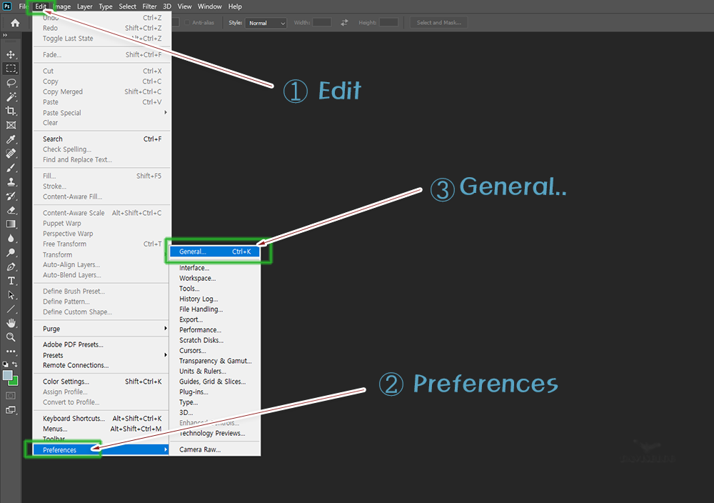Image resolution: width=714 pixels, height=503 pixels.
Task: Click the Select and Mask button
Action: point(438,22)
